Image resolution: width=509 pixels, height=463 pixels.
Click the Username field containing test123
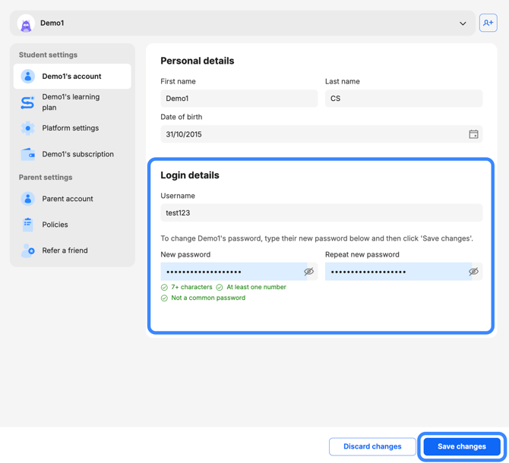[321, 213]
